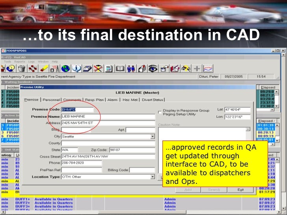Screen dimensions: 287x215
Task: Click the PrePlan Ref field
Action: tap(82, 170)
